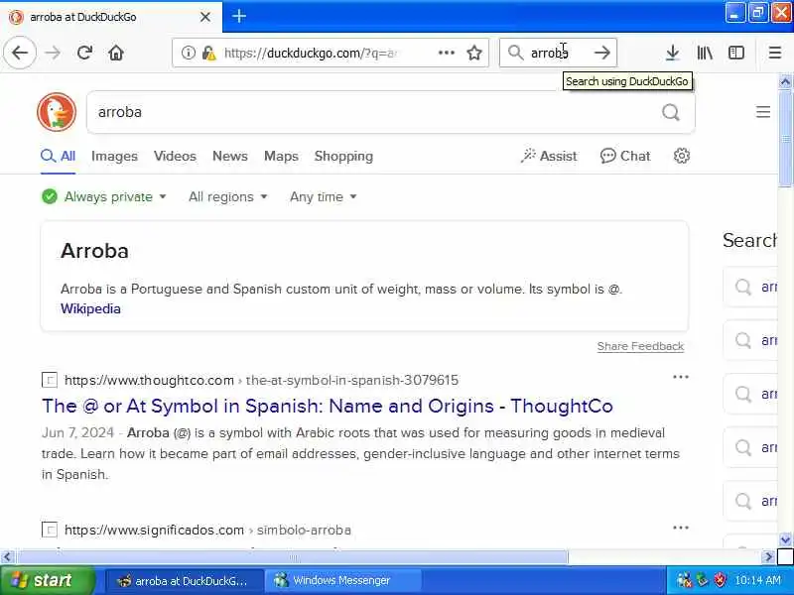The width and height of the screenshot is (794, 595).
Task: Reload the current page
Action: click(84, 53)
